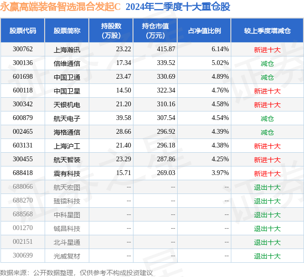Click the 较上季度增减仓 column header
The image size is (304, 277).
click(x=267, y=30)
